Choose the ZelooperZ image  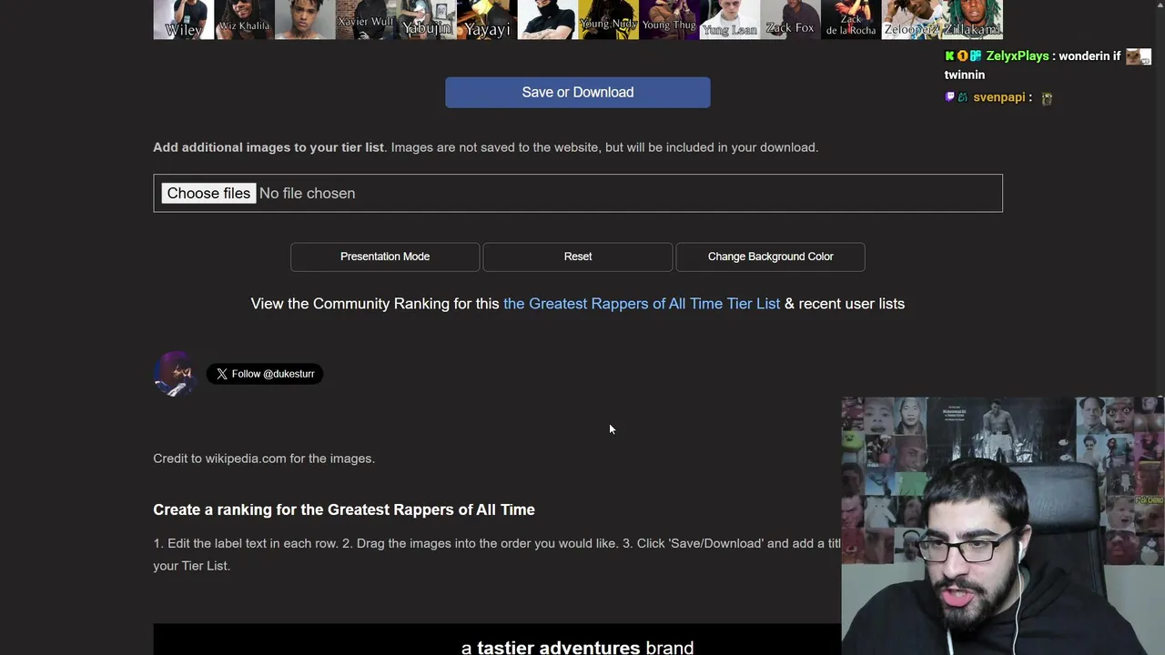[x=912, y=19]
